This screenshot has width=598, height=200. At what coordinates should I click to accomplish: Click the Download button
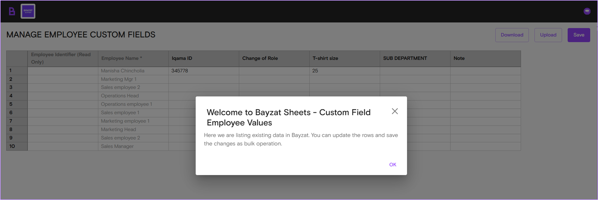[x=512, y=35]
